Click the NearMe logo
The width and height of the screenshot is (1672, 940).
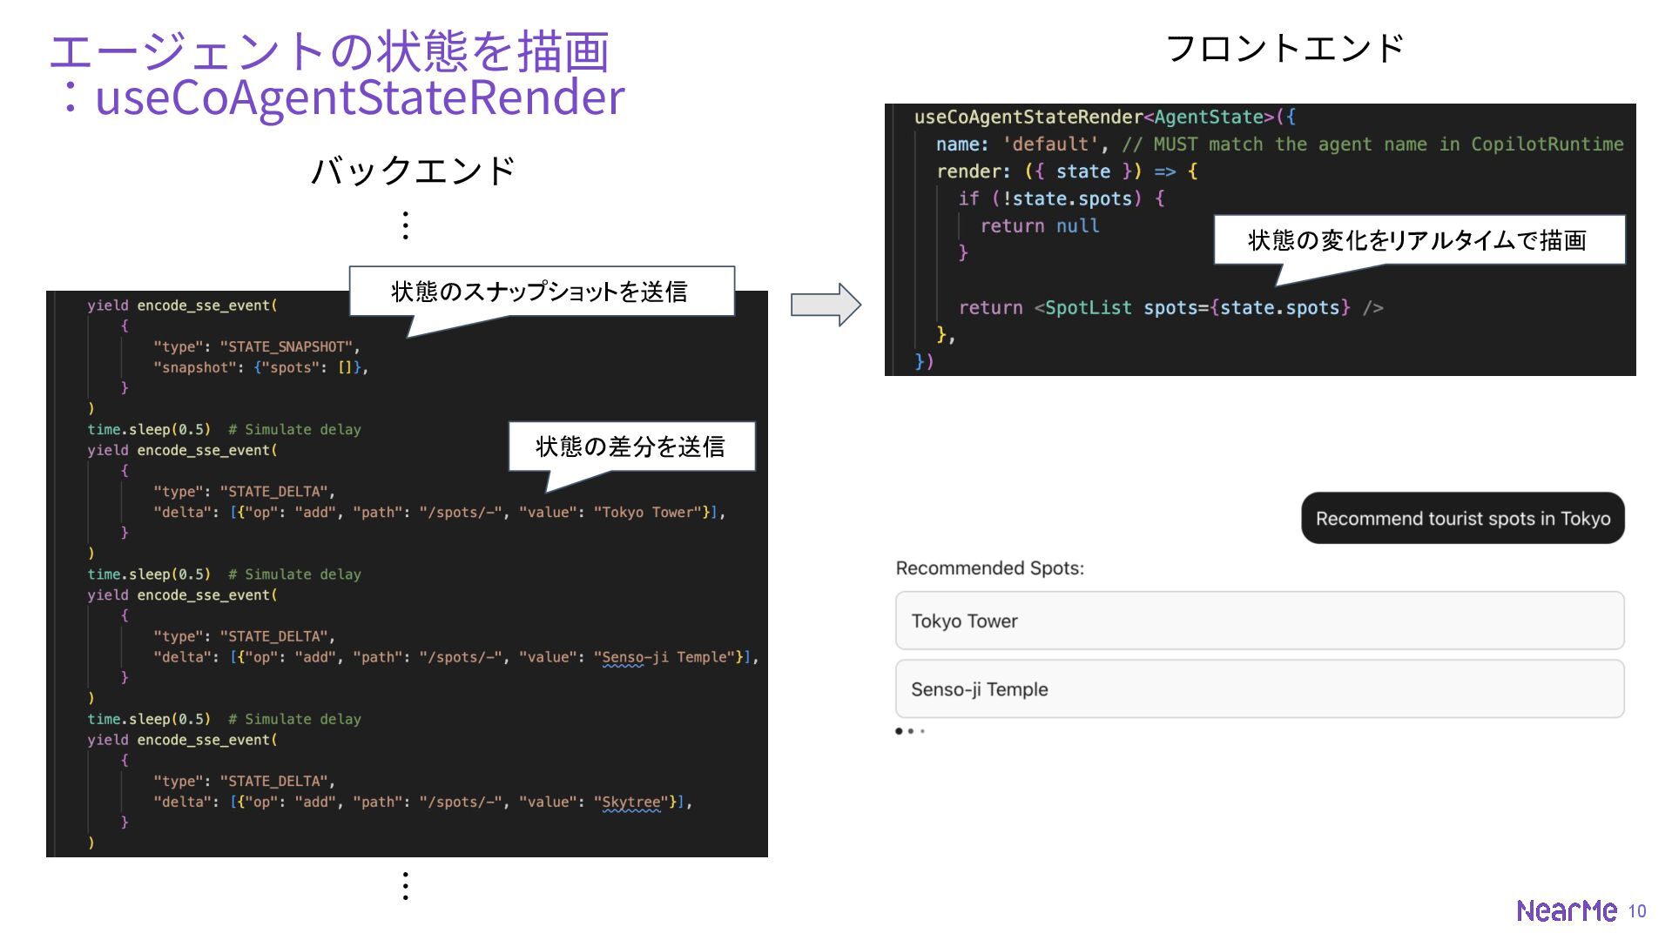tap(1566, 910)
